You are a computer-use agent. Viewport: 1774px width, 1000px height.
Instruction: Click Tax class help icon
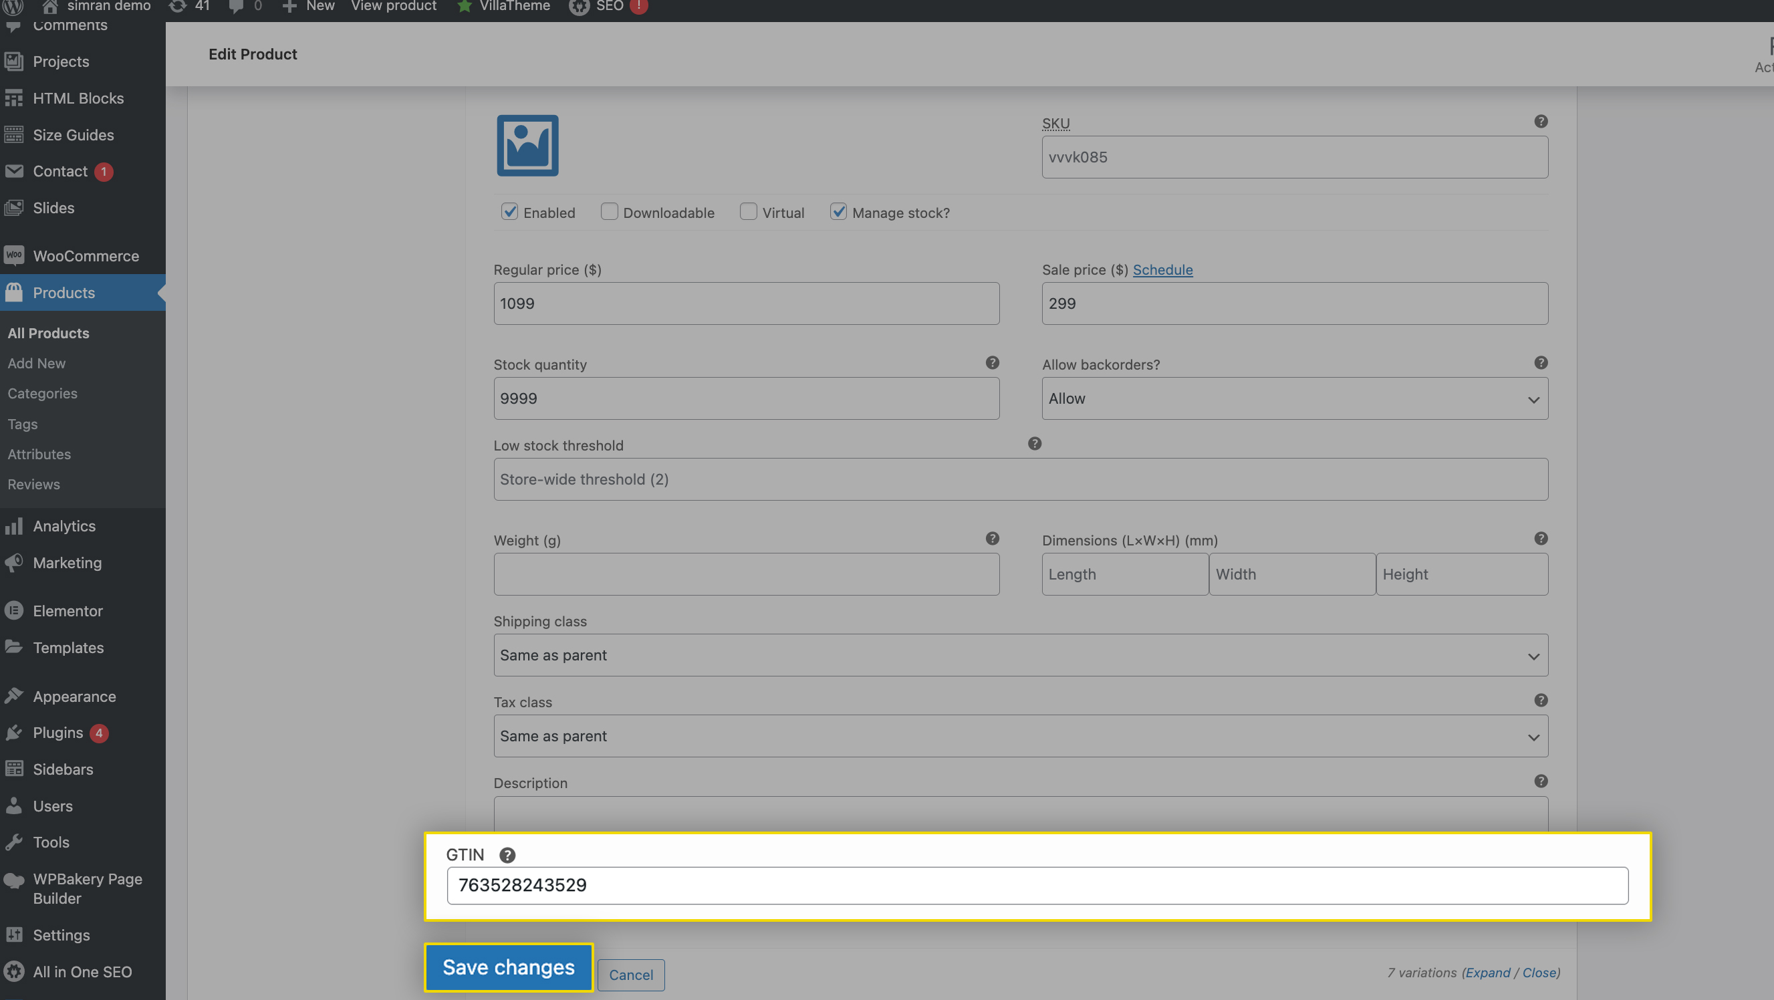[1541, 701]
